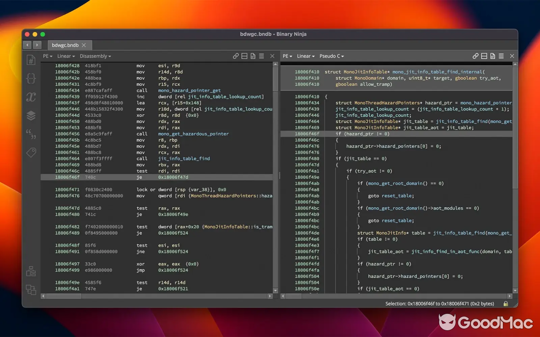The width and height of the screenshot is (540, 337).
Task: Click the disassembly horizontal scrollbar
Action: 63,296
